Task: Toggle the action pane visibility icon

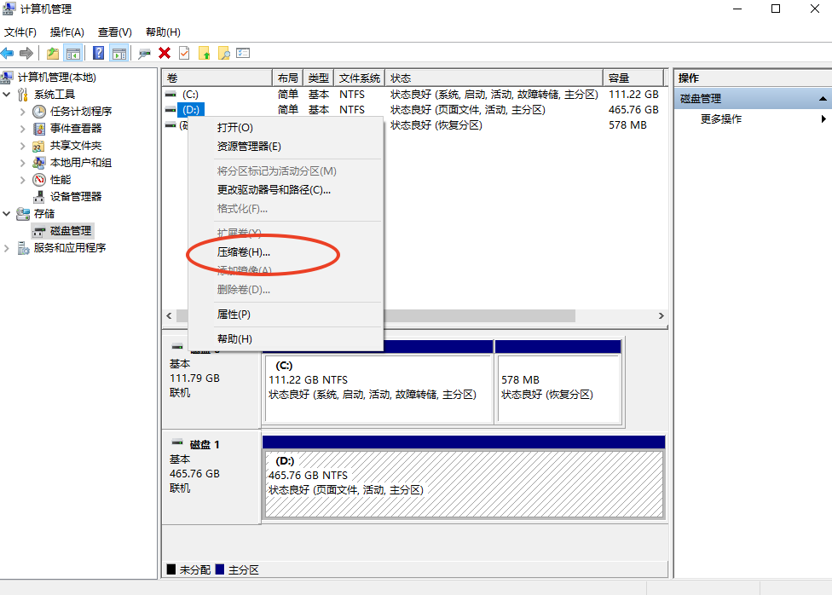Action: pos(119,53)
